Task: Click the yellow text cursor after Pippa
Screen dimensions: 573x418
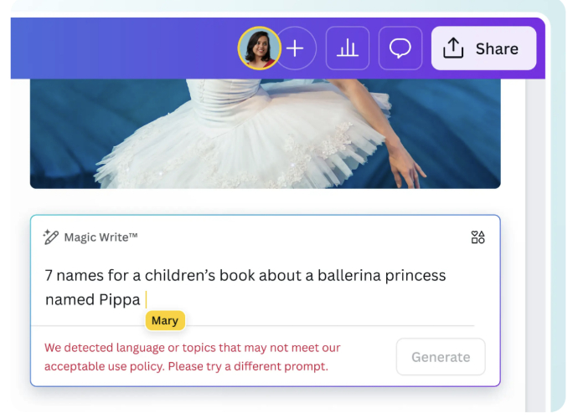Action: pyautogui.click(x=147, y=299)
